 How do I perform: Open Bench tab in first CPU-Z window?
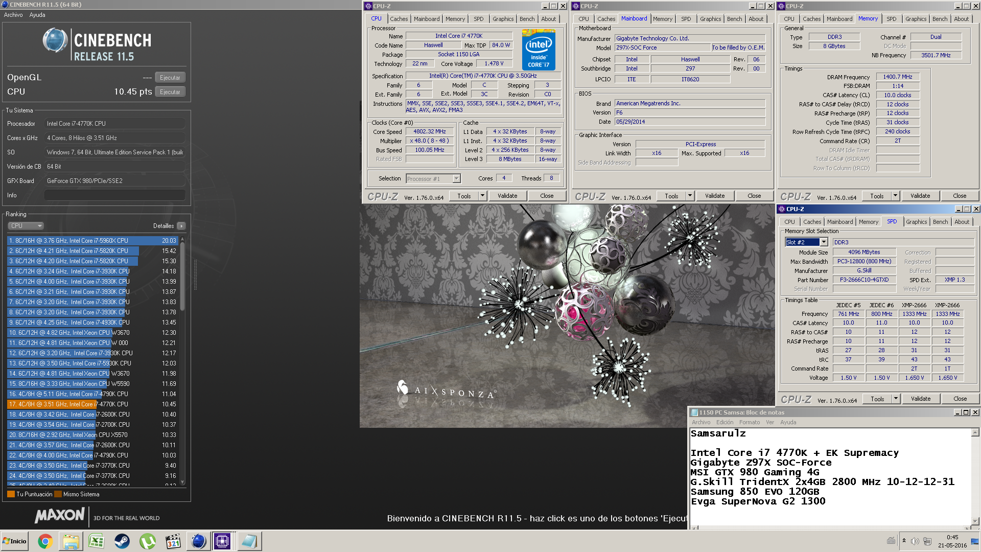click(527, 19)
